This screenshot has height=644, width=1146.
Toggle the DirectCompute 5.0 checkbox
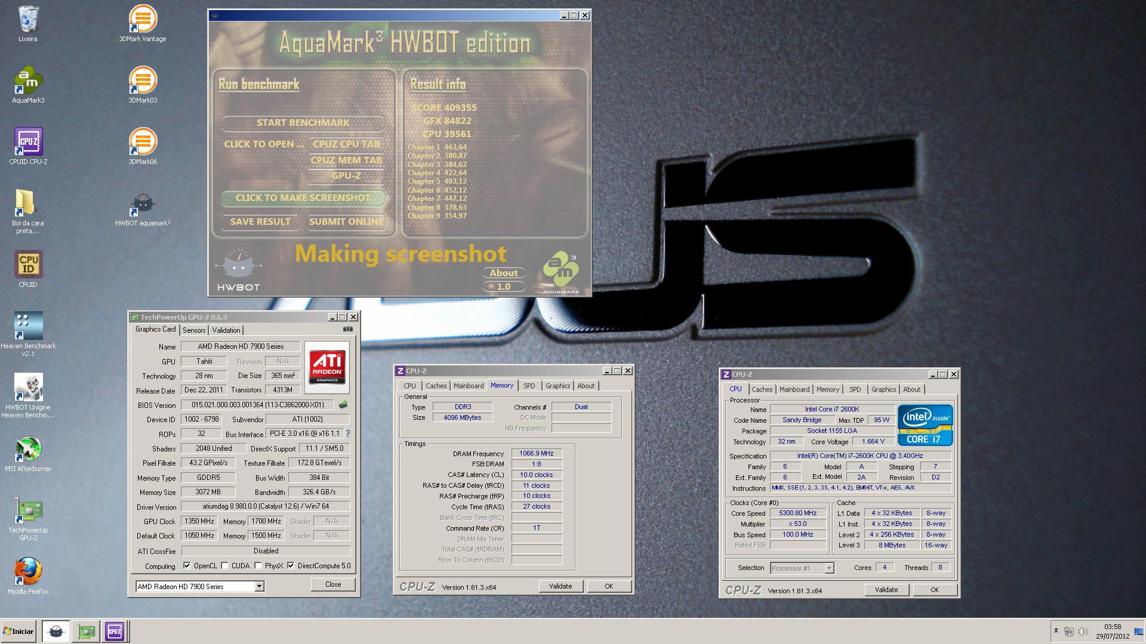point(291,566)
